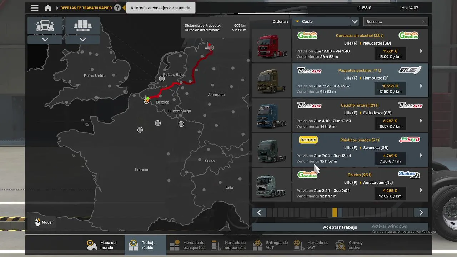457x257 pixels.
Task: Click Euro Goodies logo on Chicles job
Action: 307,175
